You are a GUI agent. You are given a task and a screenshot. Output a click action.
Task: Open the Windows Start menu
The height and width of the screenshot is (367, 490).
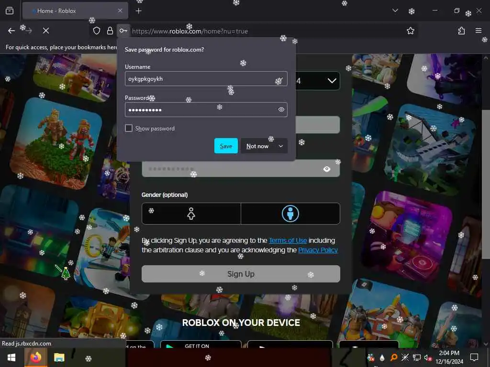11,357
